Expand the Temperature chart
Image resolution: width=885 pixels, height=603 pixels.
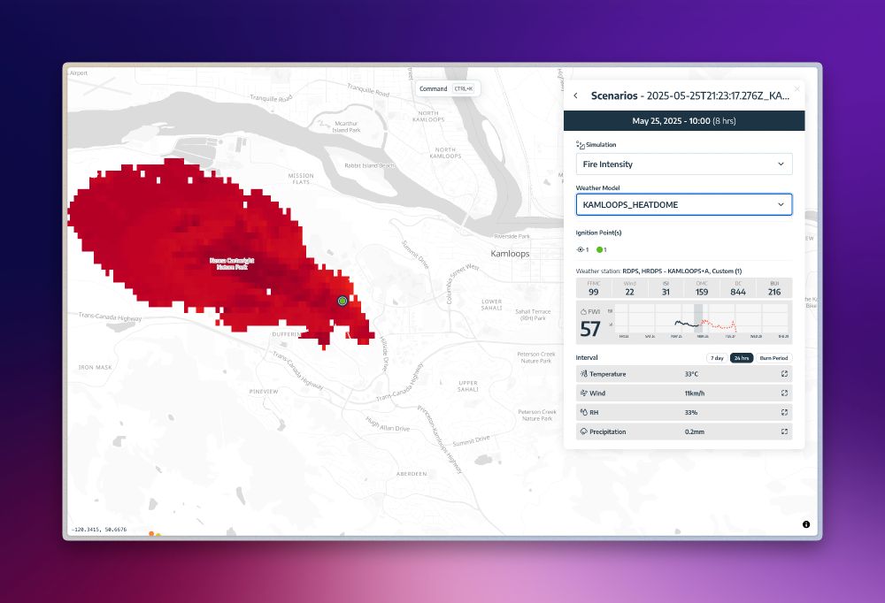784,374
